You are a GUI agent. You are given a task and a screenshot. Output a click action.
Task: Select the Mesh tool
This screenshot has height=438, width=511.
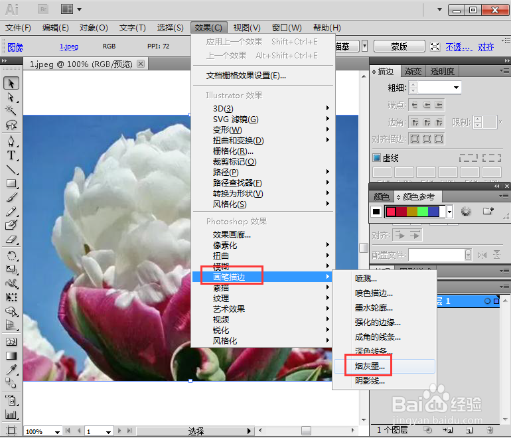tap(11, 342)
